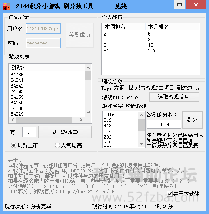Viewport: 209px width, 214px height.
Task: Click the 本周排名 column header
Action: click(x=124, y=27)
